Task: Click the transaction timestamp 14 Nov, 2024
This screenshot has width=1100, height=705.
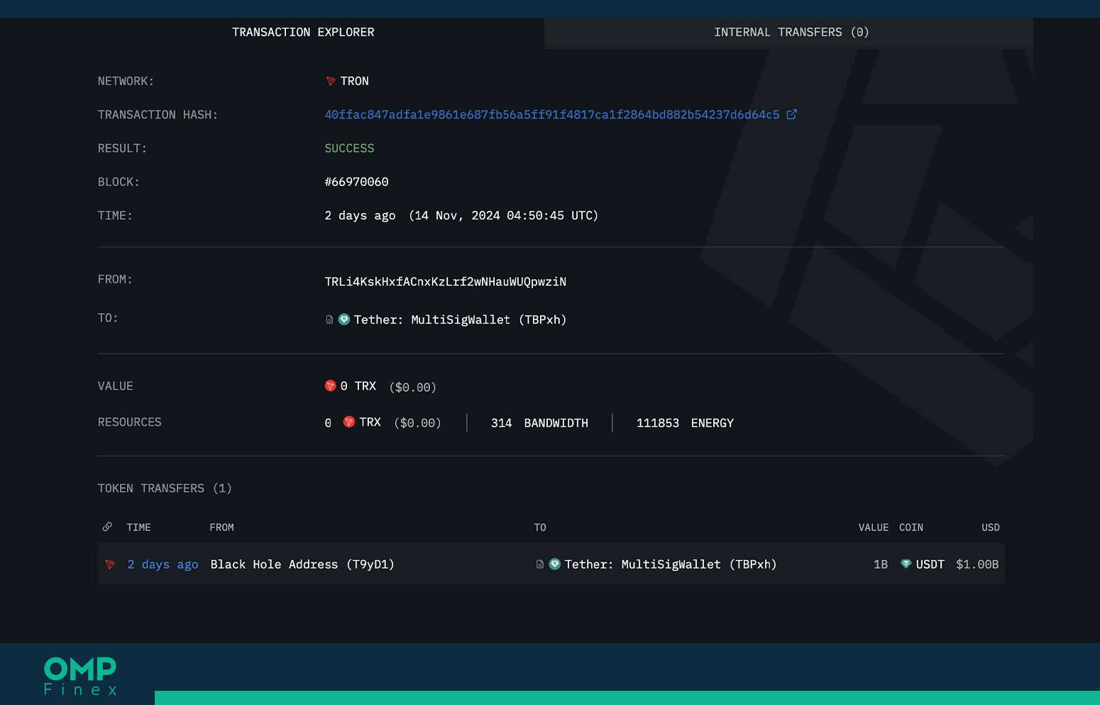Action: click(504, 216)
